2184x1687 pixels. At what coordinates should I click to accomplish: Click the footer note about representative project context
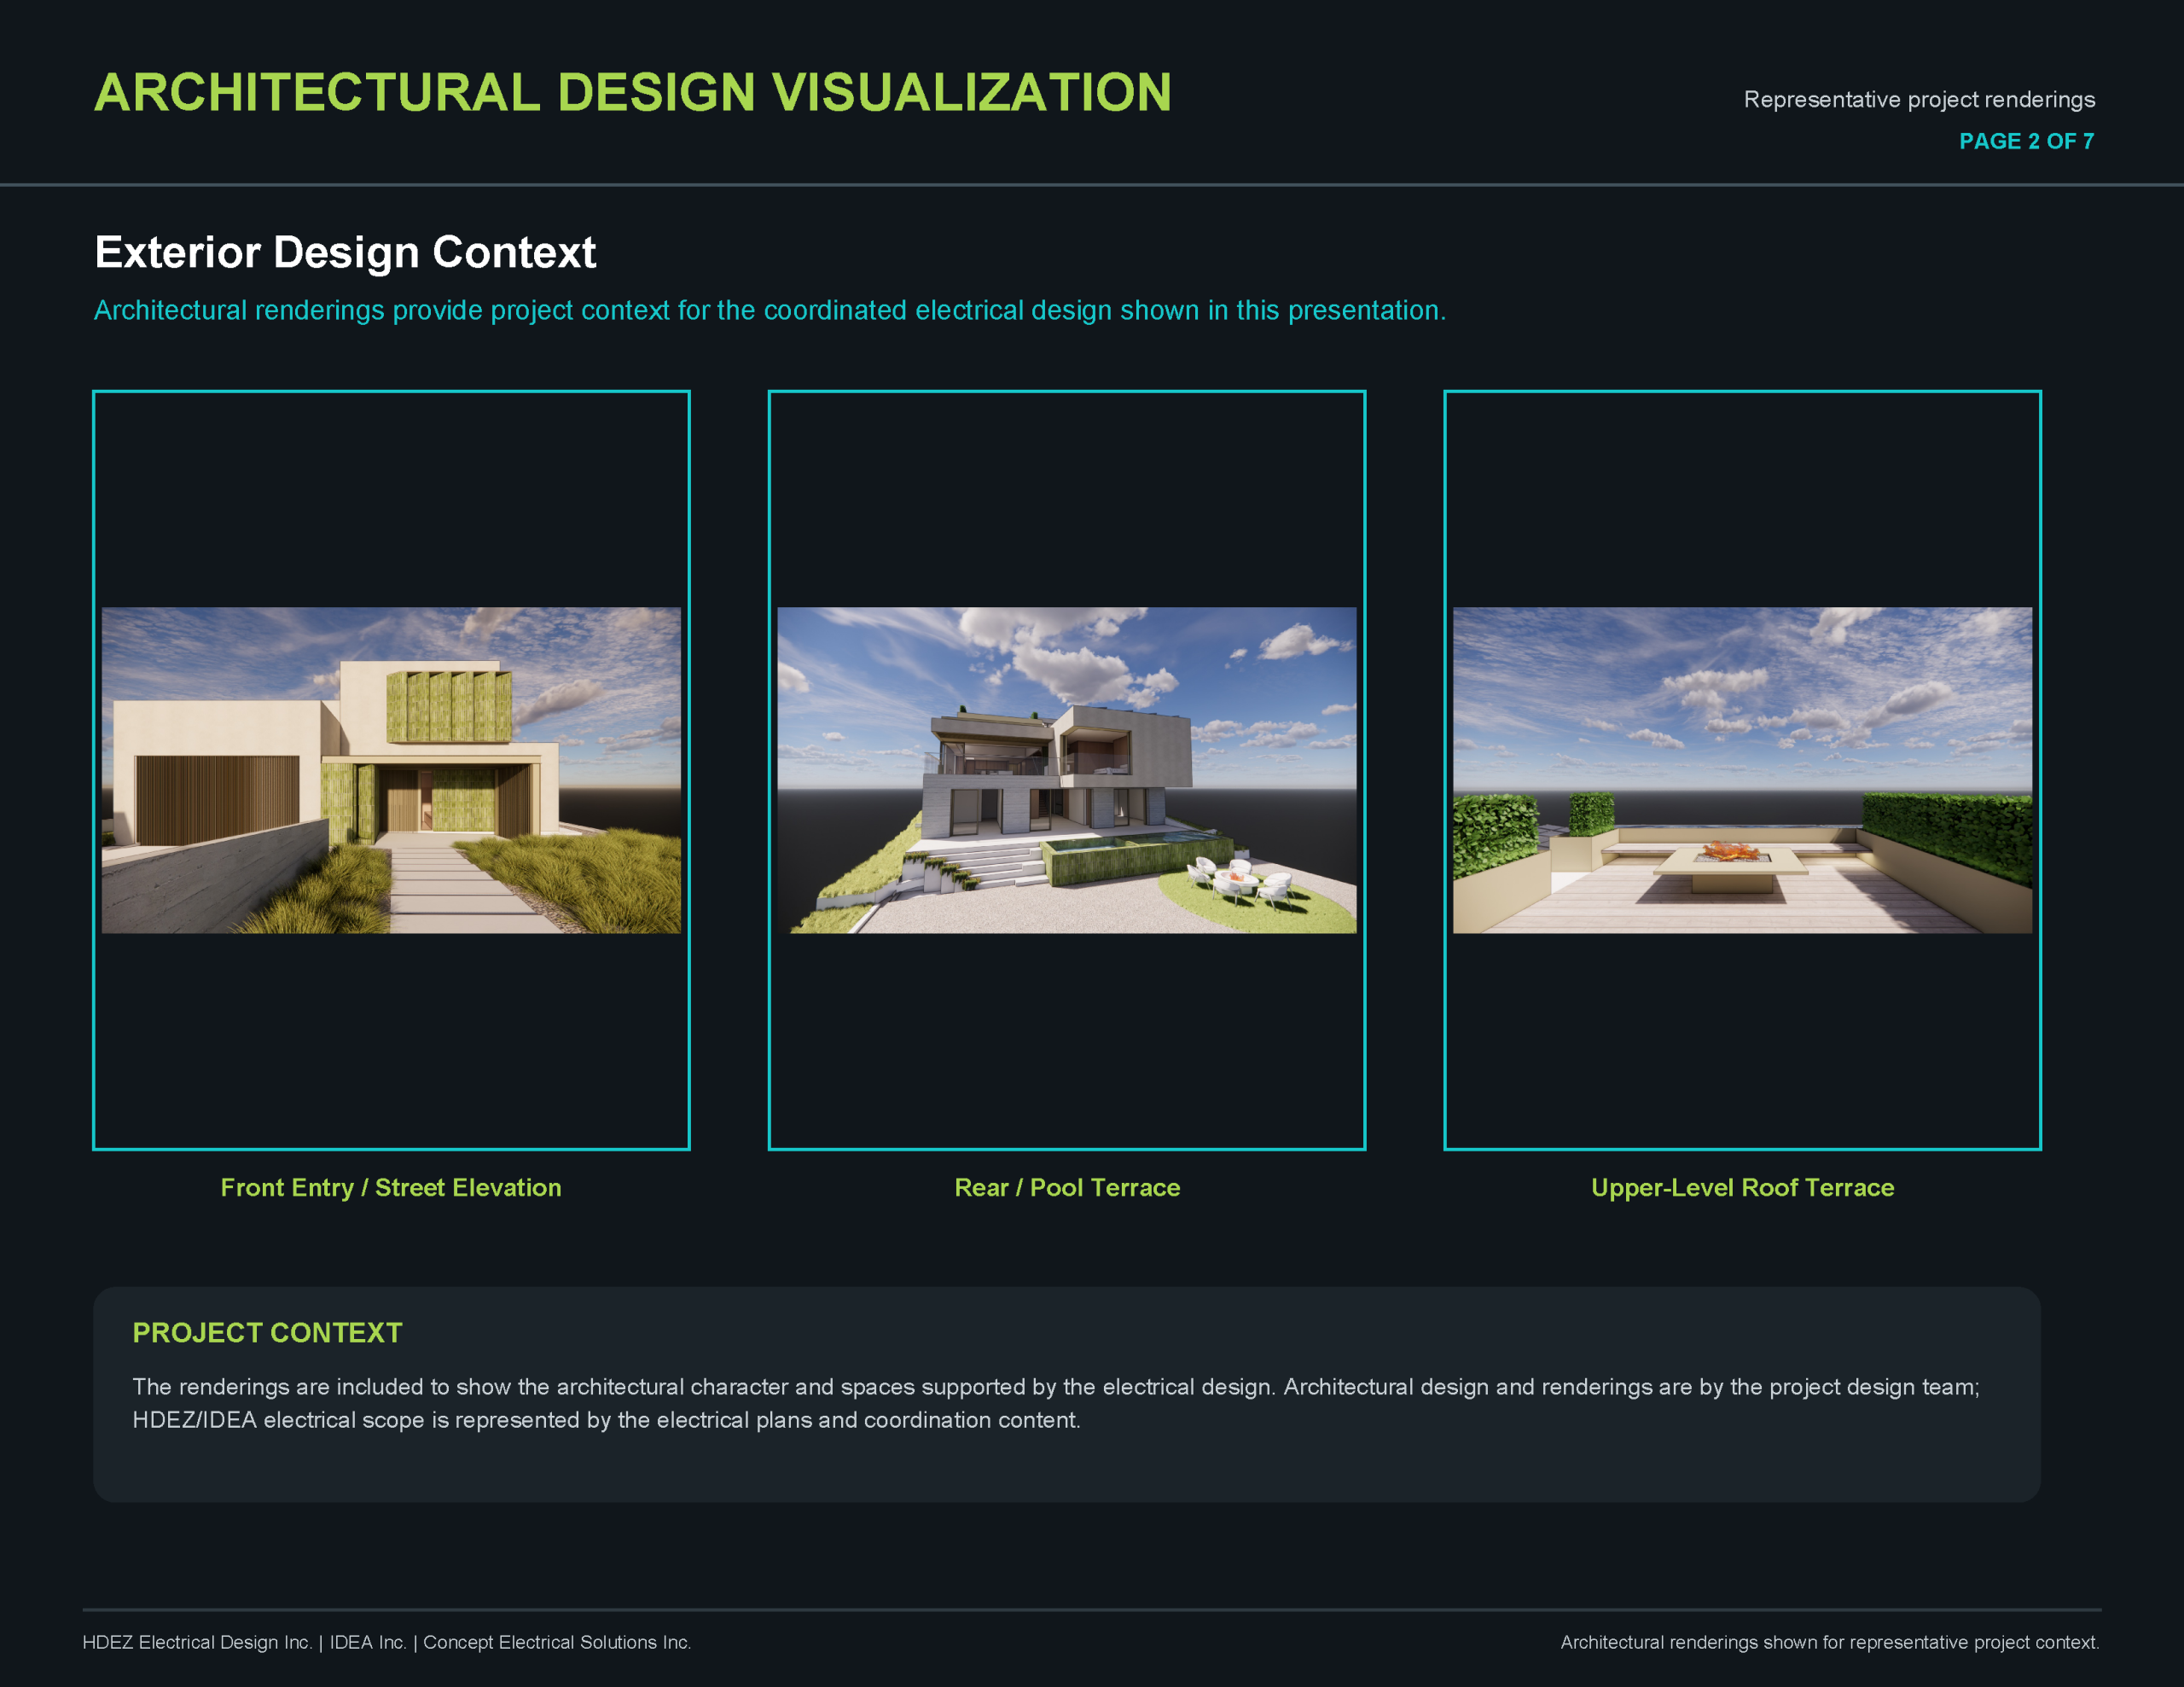[1830, 1642]
